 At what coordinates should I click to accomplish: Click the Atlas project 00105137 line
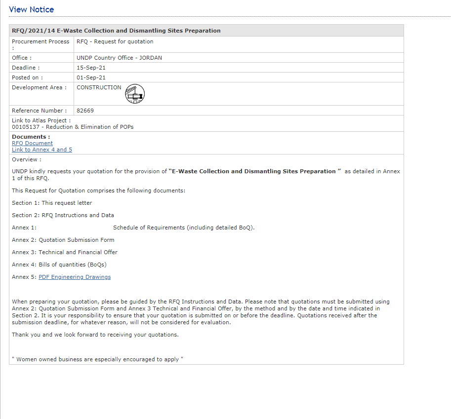tap(73, 127)
